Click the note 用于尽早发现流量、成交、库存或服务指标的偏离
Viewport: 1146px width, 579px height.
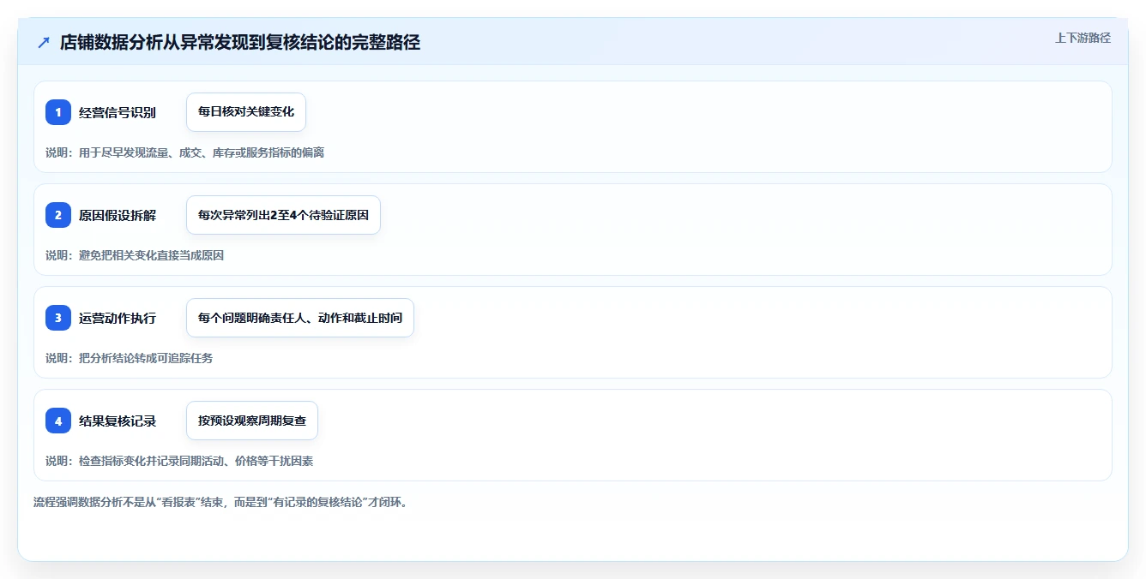click(202, 152)
